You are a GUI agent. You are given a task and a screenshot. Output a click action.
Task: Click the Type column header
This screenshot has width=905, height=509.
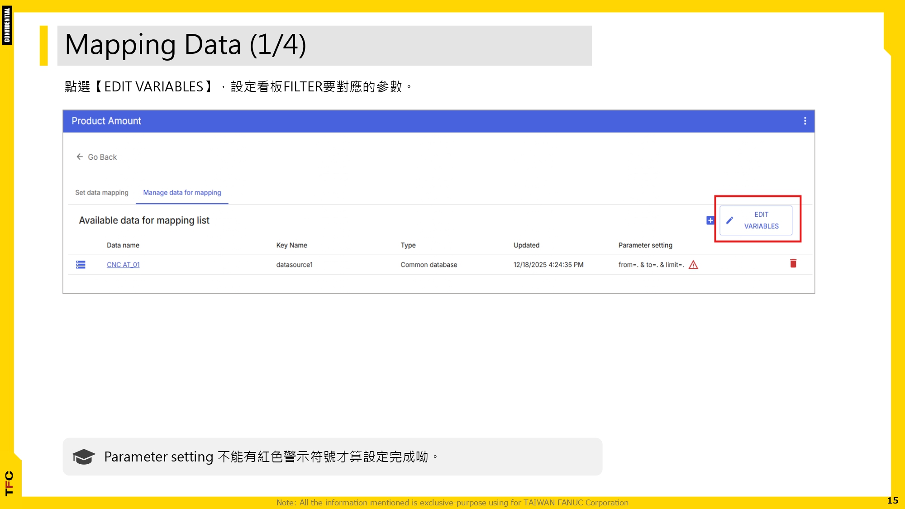tap(408, 245)
